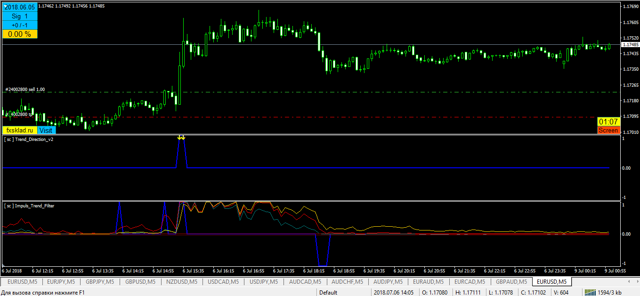This screenshot has height=296, width=640.
Task: Click the C: 1.17102 close price value
Action: [533, 292]
